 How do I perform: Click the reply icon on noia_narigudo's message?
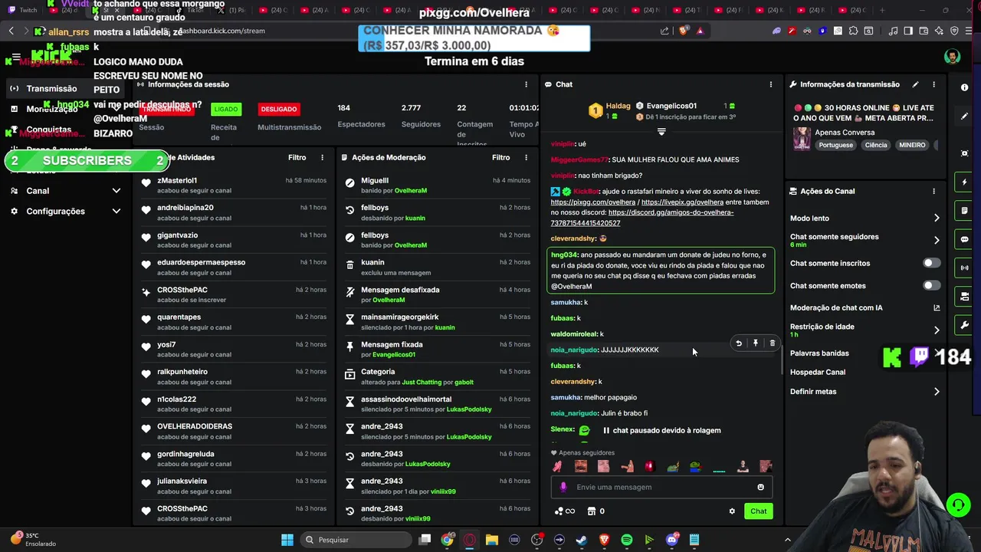pyautogui.click(x=738, y=343)
